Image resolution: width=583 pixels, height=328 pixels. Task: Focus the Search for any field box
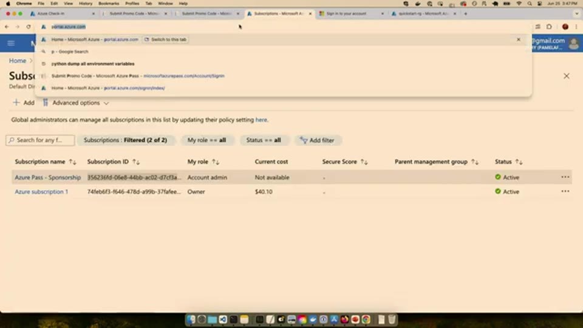pyautogui.click(x=40, y=140)
